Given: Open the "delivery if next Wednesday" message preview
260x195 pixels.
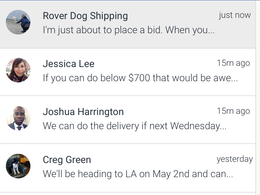Looking at the screenshot, I should click(134, 126).
